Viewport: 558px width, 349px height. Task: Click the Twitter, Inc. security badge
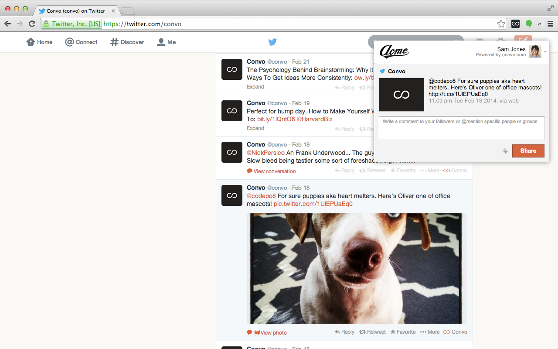pos(71,24)
